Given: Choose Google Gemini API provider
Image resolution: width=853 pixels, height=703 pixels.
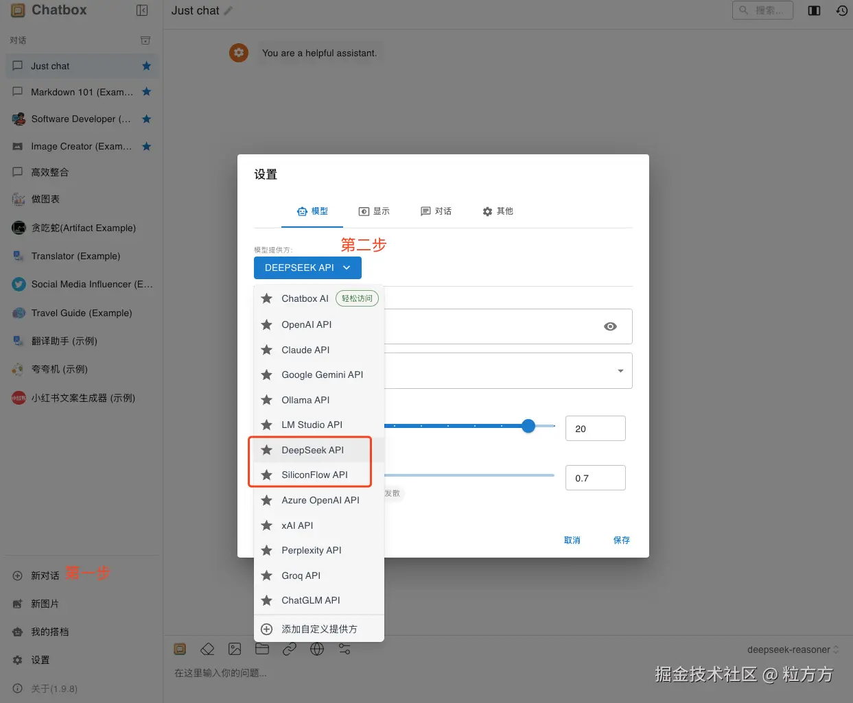Looking at the screenshot, I should coord(319,374).
